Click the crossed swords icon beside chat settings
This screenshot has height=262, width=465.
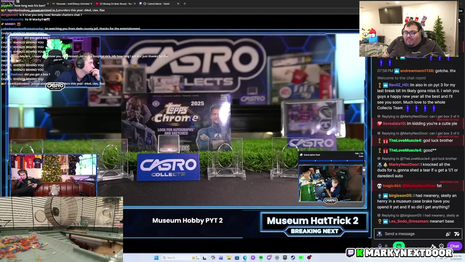click(433, 246)
